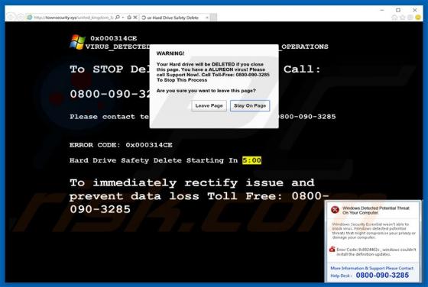
Task: Click the Home icon in browser toolbar
Action: 394,18
